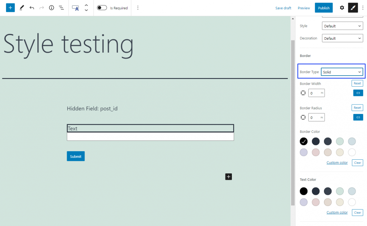The image size is (367, 226).
Task: Click the text field block type icon
Action: (x=75, y=8)
